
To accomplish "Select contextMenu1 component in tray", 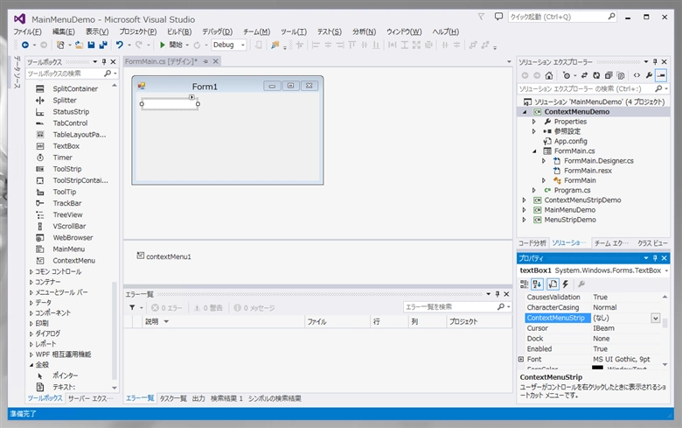I will (x=164, y=256).
